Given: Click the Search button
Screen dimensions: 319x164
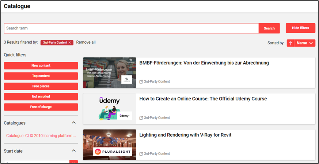Looking at the screenshot, I should [x=269, y=28].
